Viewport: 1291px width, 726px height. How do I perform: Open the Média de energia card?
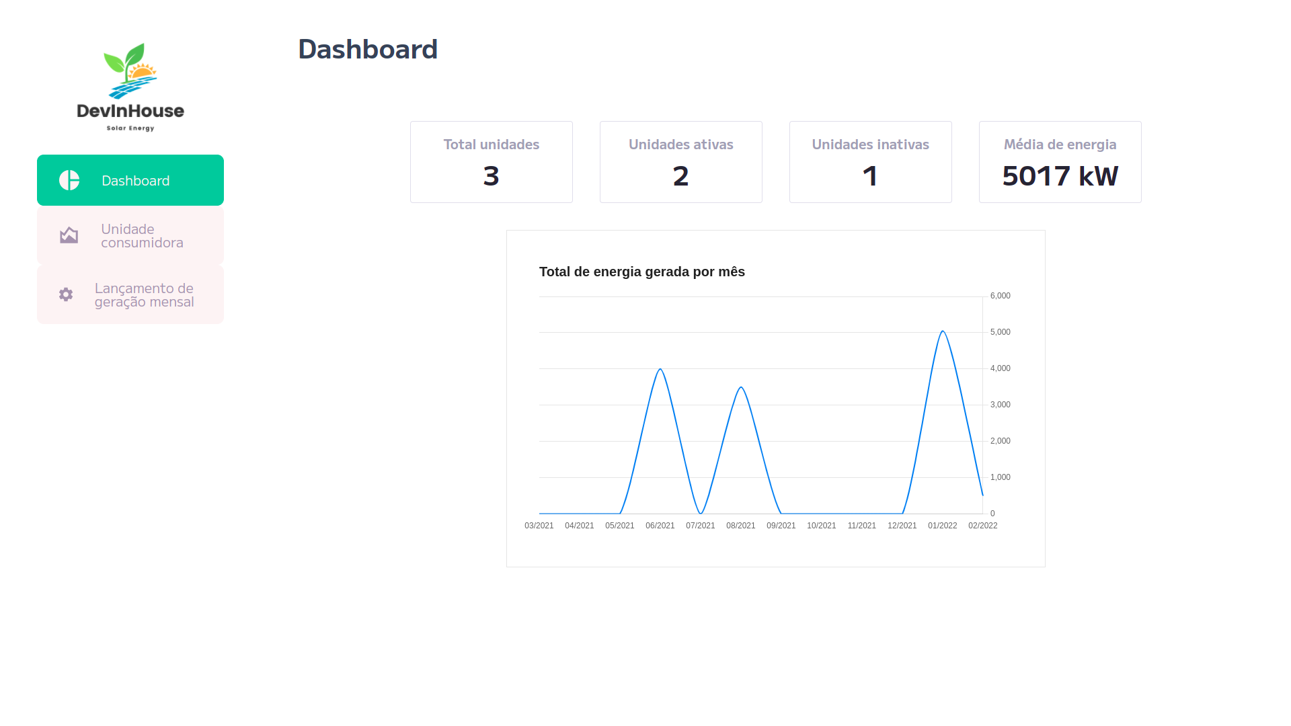(x=1060, y=161)
